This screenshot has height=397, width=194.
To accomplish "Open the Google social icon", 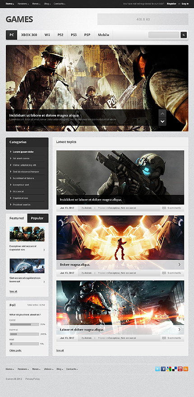I will click(x=169, y=369).
